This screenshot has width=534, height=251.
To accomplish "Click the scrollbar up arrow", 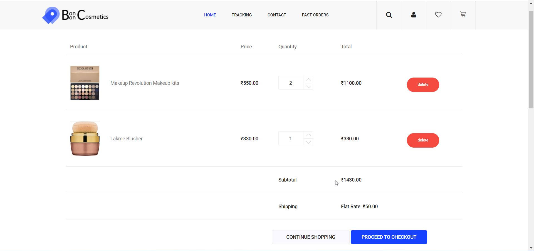I will tap(531, 3).
